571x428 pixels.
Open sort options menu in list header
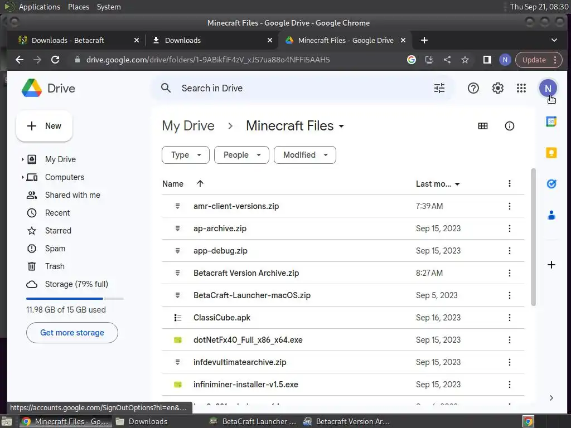[509, 183]
